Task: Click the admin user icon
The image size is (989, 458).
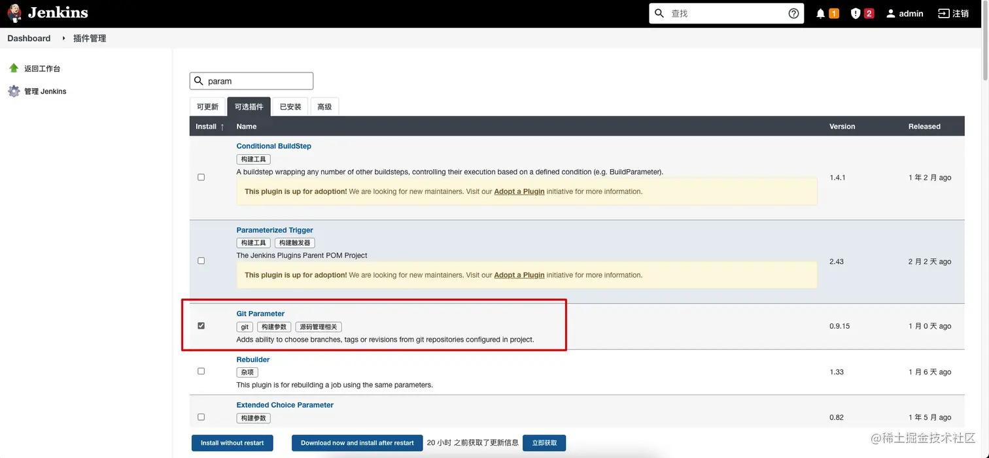Action: [x=890, y=13]
